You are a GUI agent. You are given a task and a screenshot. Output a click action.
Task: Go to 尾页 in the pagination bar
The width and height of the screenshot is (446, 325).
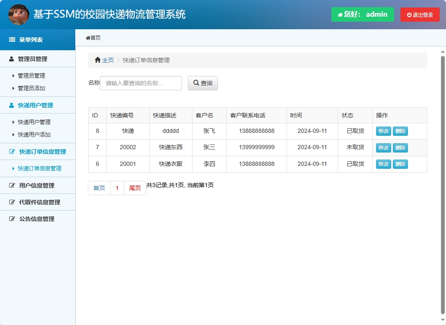point(135,188)
